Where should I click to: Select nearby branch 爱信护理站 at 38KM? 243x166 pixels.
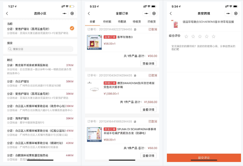coord(40,96)
